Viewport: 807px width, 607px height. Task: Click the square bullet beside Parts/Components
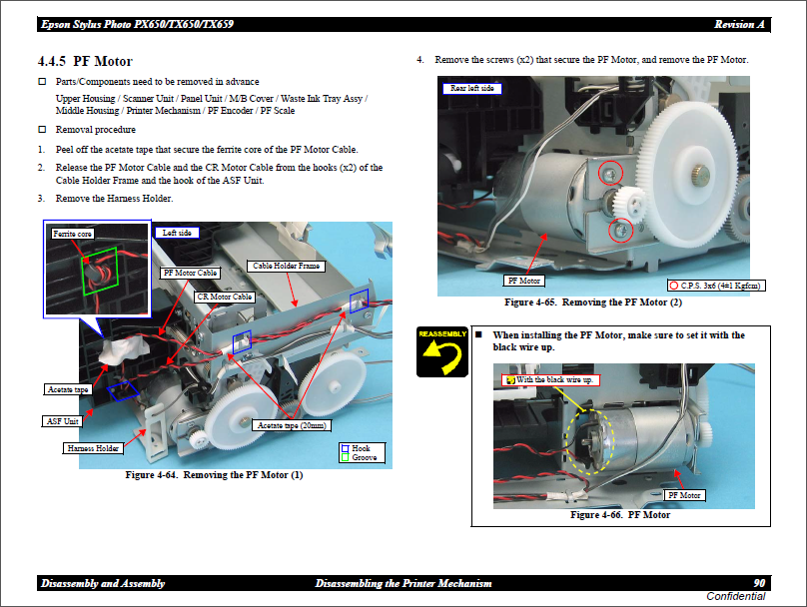pyautogui.click(x=42, y=82)
